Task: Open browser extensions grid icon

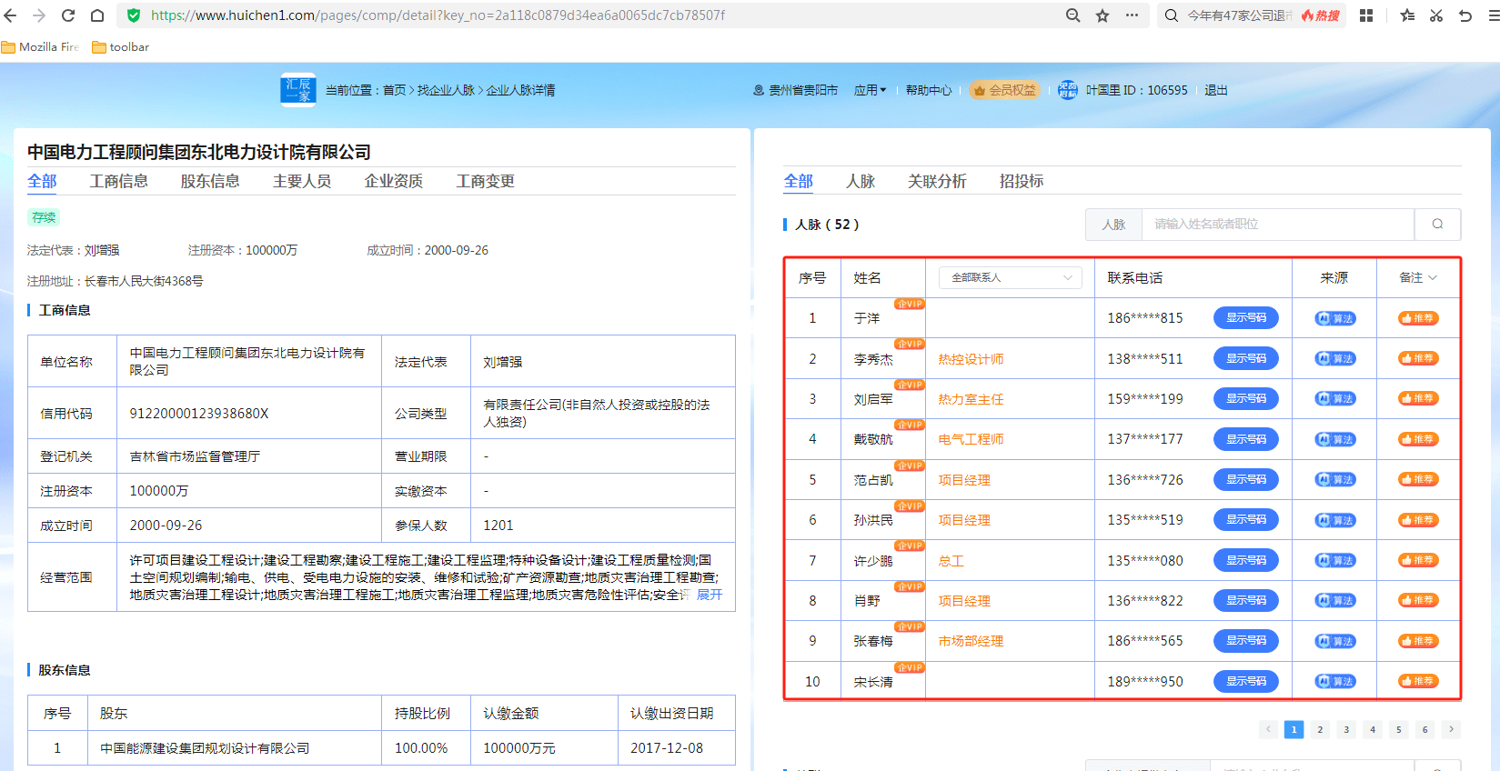Action: coord(1365,15)
